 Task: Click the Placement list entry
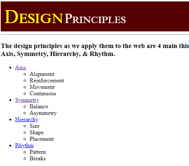[x=41, y=139]
